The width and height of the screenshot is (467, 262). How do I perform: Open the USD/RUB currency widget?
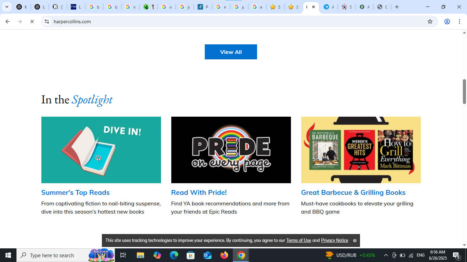pyautogui.click(x=350, y=255)
